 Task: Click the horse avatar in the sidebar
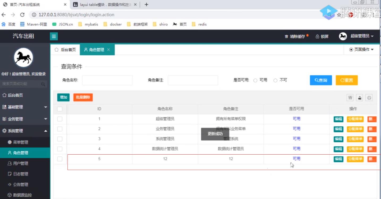(23, 58)
